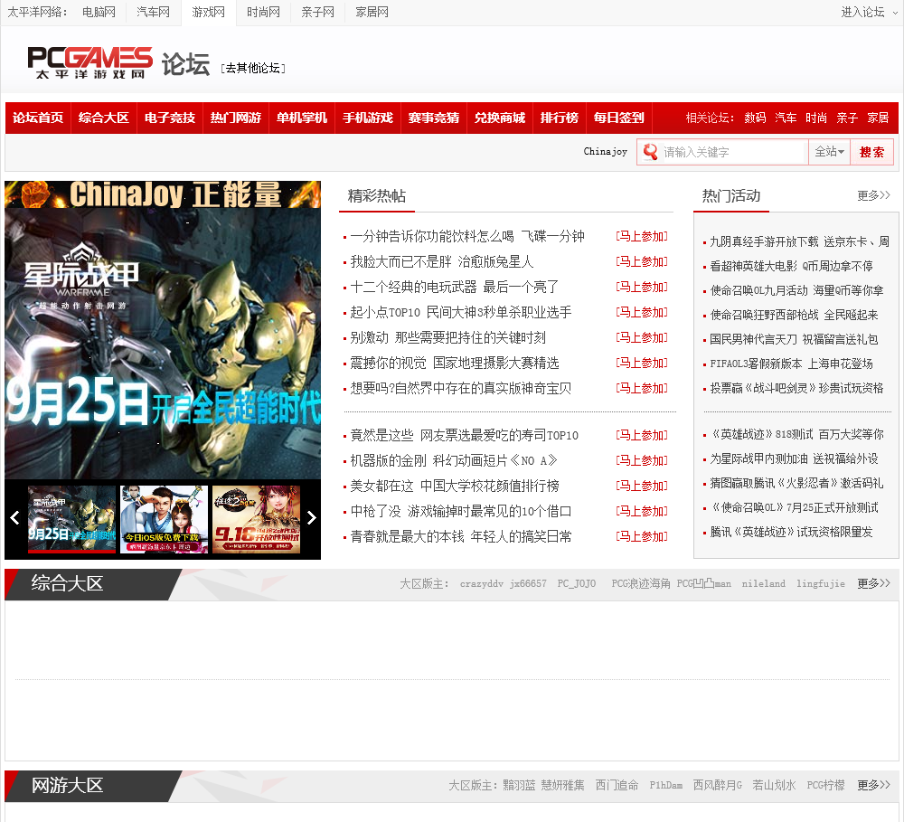Viewport: 904px width, 822px height.
Task: Open 亲子网 link in the top bar
Action: coord(317,12)
